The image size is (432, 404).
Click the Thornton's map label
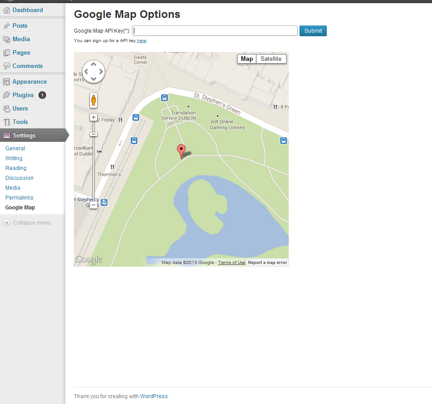point(109,174)
